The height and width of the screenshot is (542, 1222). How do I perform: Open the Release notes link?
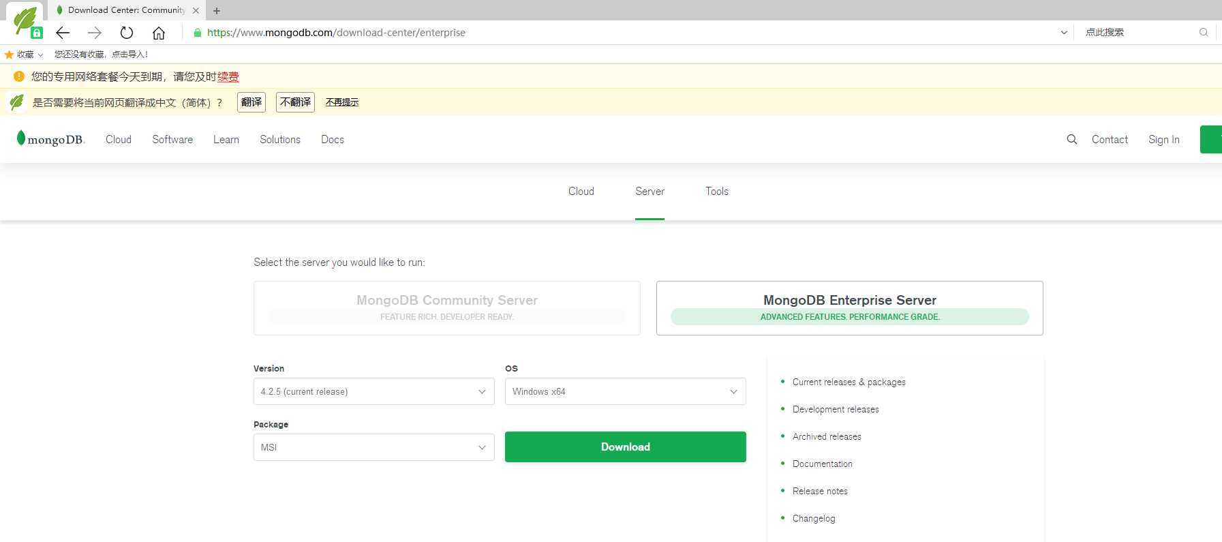820,491
